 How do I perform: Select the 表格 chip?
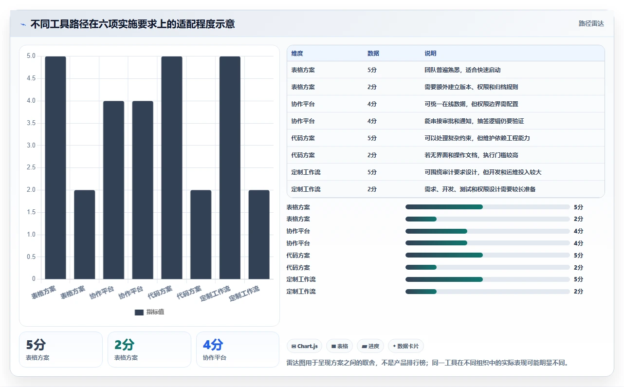pyautogui.click(x=340, y=346)
